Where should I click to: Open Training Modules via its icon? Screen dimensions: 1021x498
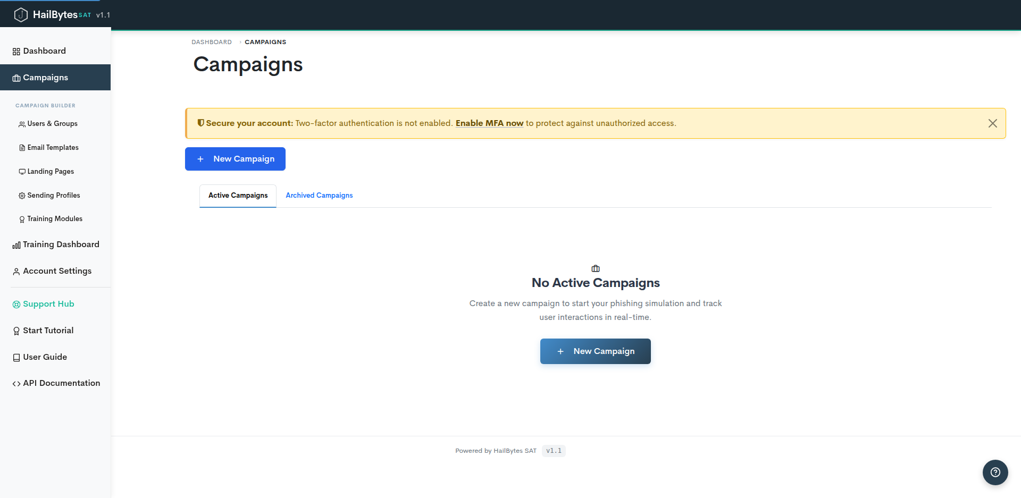[22, 219]
